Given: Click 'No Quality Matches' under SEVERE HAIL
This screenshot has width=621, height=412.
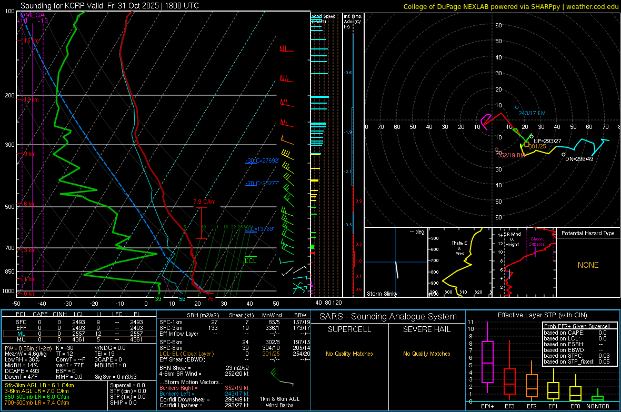Looking at the screenshot, I should [426, 354].
